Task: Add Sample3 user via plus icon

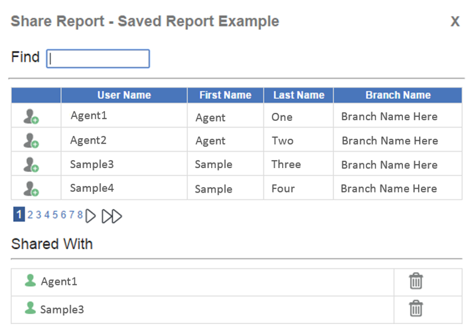Action: (31, 165)
